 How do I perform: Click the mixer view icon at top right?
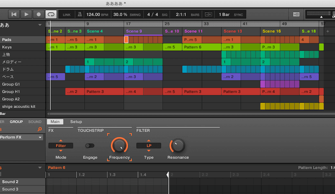click(x=296, y=14)
